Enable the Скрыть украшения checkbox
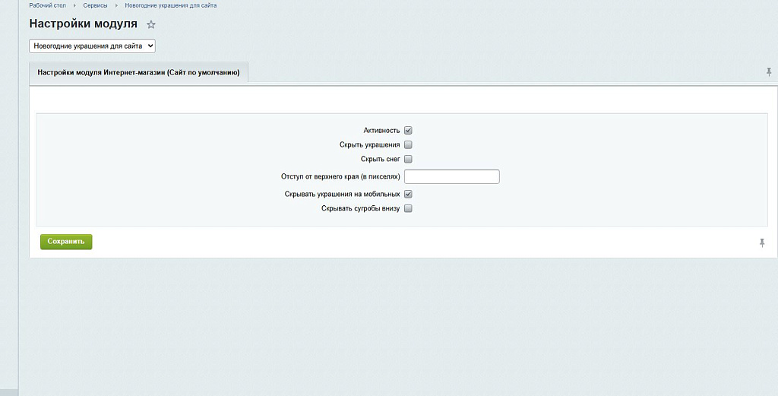 click(x=408, y=145)
